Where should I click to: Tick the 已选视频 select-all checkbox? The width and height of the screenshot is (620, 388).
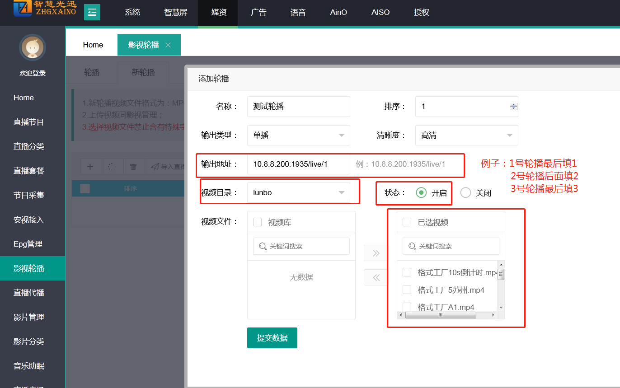tap(407, 222)
